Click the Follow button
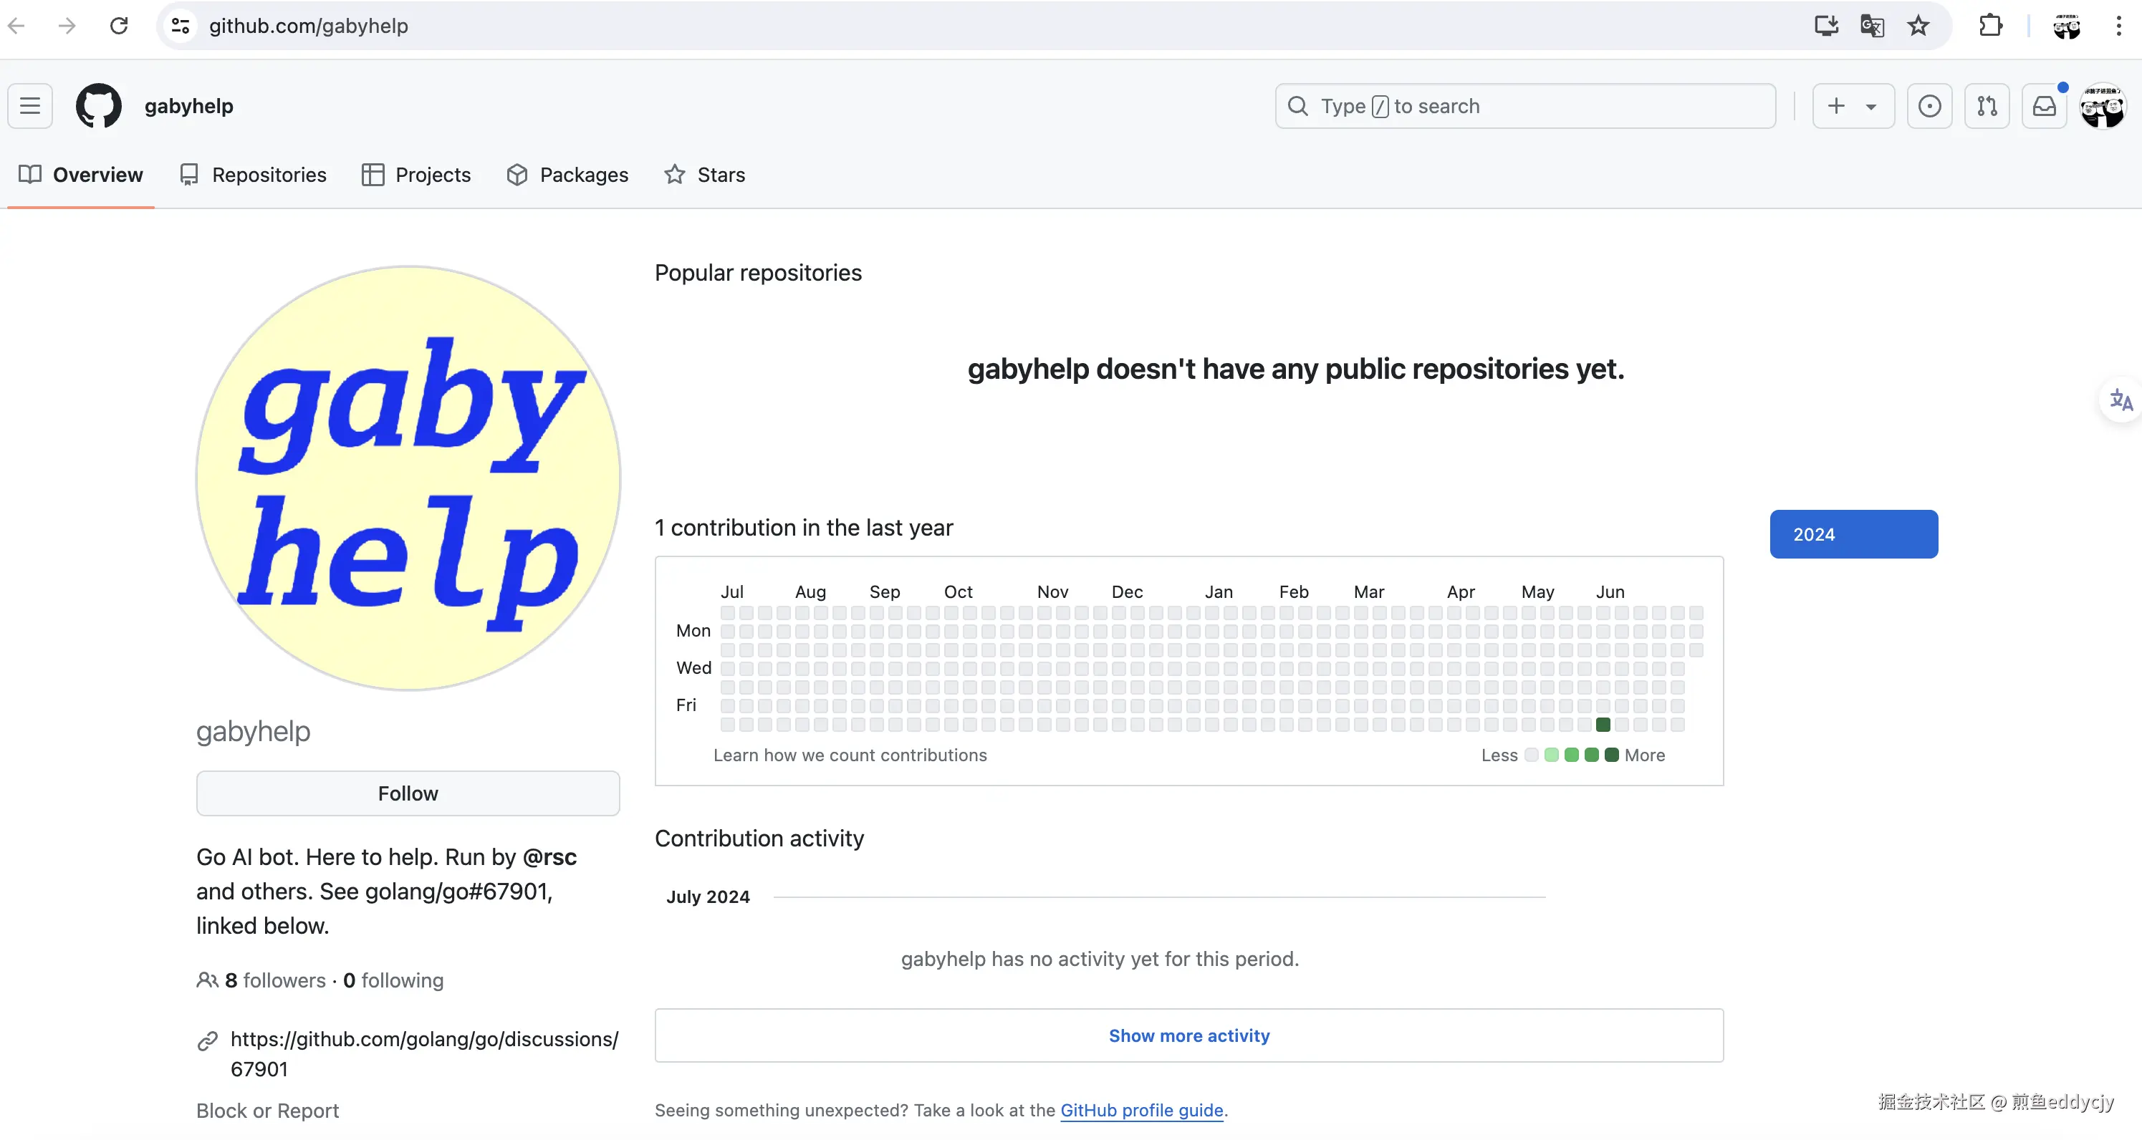 (408, 793)
